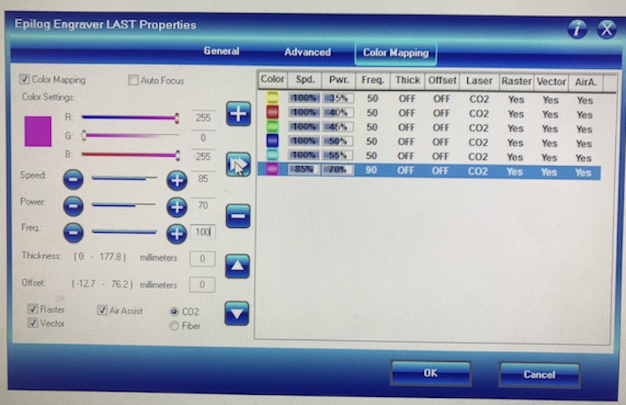This screenshot has width=626, height=405.
Task: Select the green color row swatch
Action: [272, 126]
